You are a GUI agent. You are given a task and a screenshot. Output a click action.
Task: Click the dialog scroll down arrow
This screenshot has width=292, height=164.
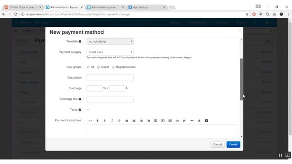(x=241, y=137)
